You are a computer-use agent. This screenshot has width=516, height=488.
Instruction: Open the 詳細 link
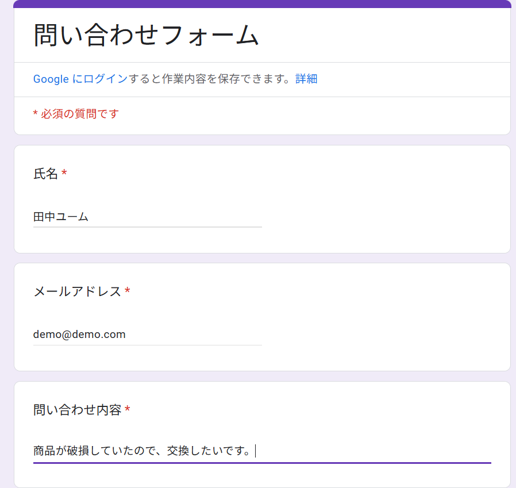pos(306,79)
